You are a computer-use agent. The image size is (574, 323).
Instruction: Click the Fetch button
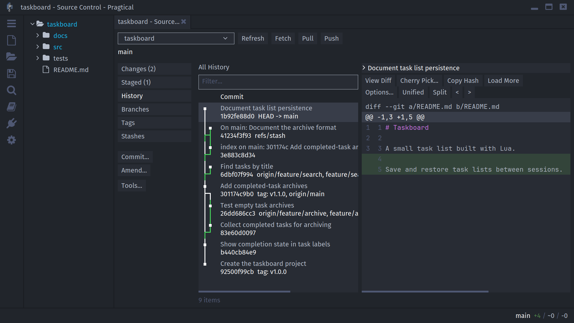[x=283, y=38]
